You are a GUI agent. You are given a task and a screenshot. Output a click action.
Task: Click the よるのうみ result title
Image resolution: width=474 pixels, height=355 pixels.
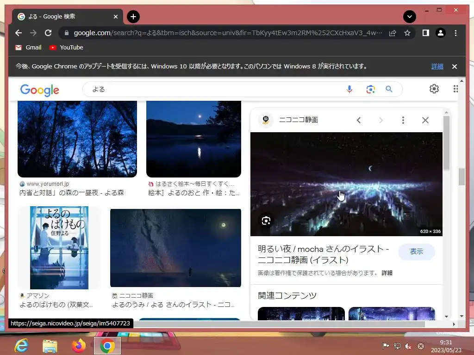click(x=173, y=305)
